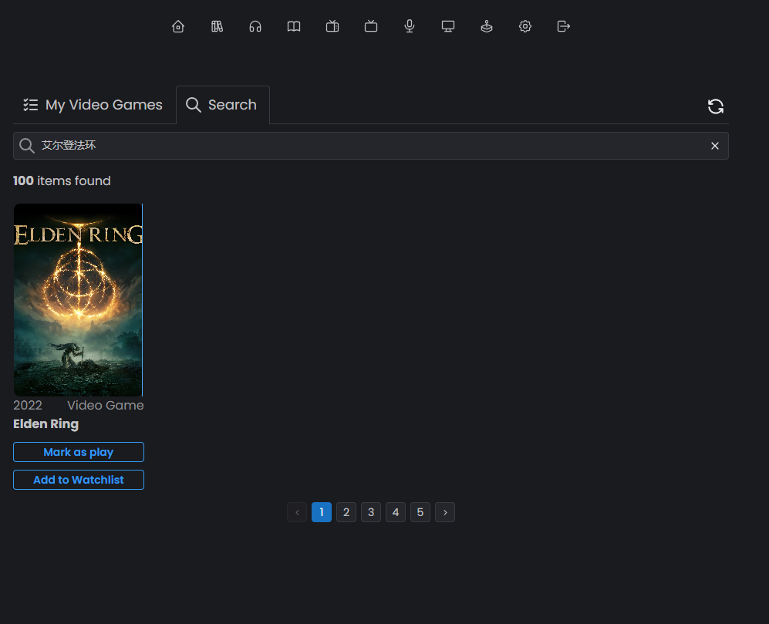Select the Search tab
The image size is (769, 624).
coord(222,105)
